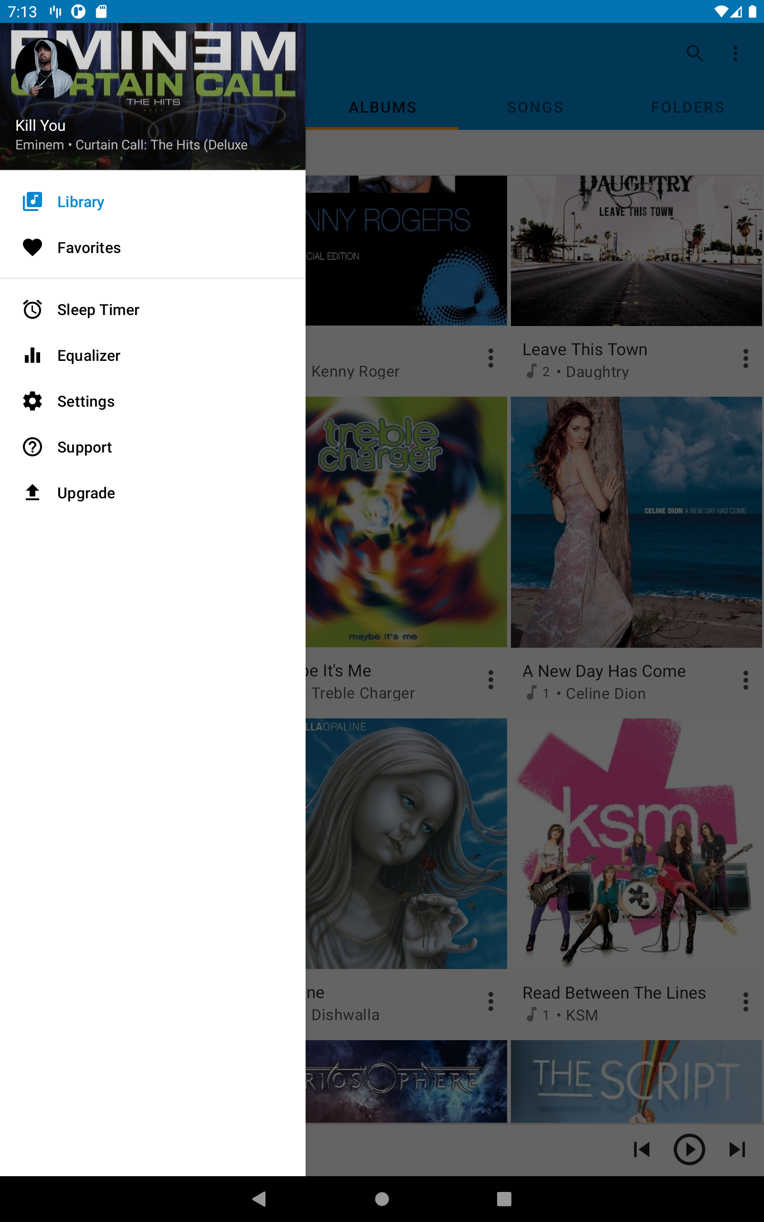Click the Sleep Timer alarm clock icon
764x1222 pixels.
coord(32,309)
